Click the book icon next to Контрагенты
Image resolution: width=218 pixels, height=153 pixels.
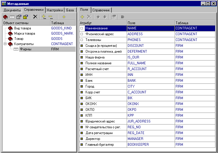click(x=10, y=44)
